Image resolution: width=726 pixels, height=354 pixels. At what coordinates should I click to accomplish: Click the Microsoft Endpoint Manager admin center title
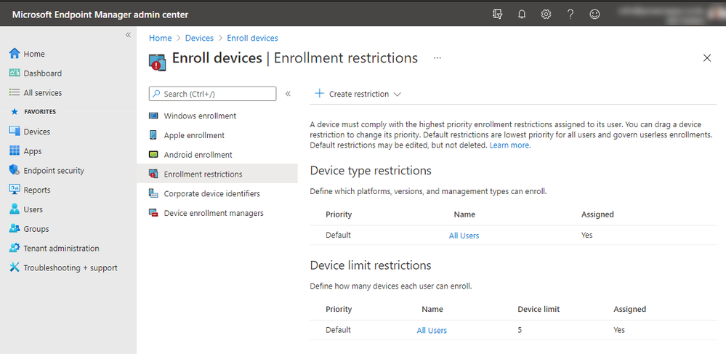(100, 15)
